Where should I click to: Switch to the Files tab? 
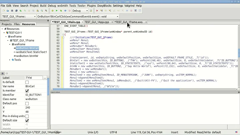click(x=17, y=24)
